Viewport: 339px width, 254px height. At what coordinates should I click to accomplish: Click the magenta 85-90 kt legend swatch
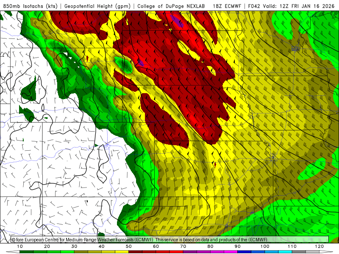[x=231, y=252]
